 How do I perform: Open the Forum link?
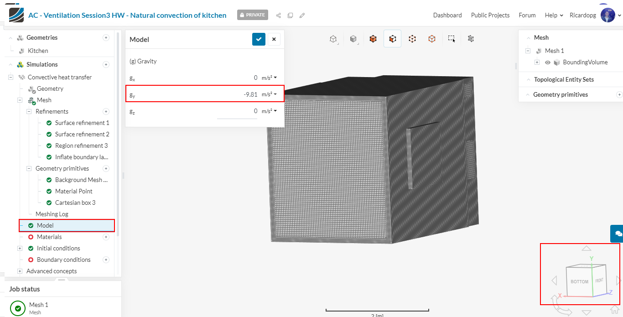click(527, 15)
